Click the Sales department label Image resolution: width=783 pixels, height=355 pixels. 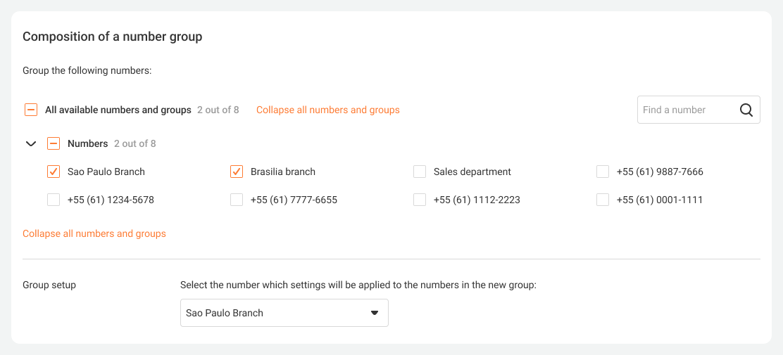(x=472, y=172)
